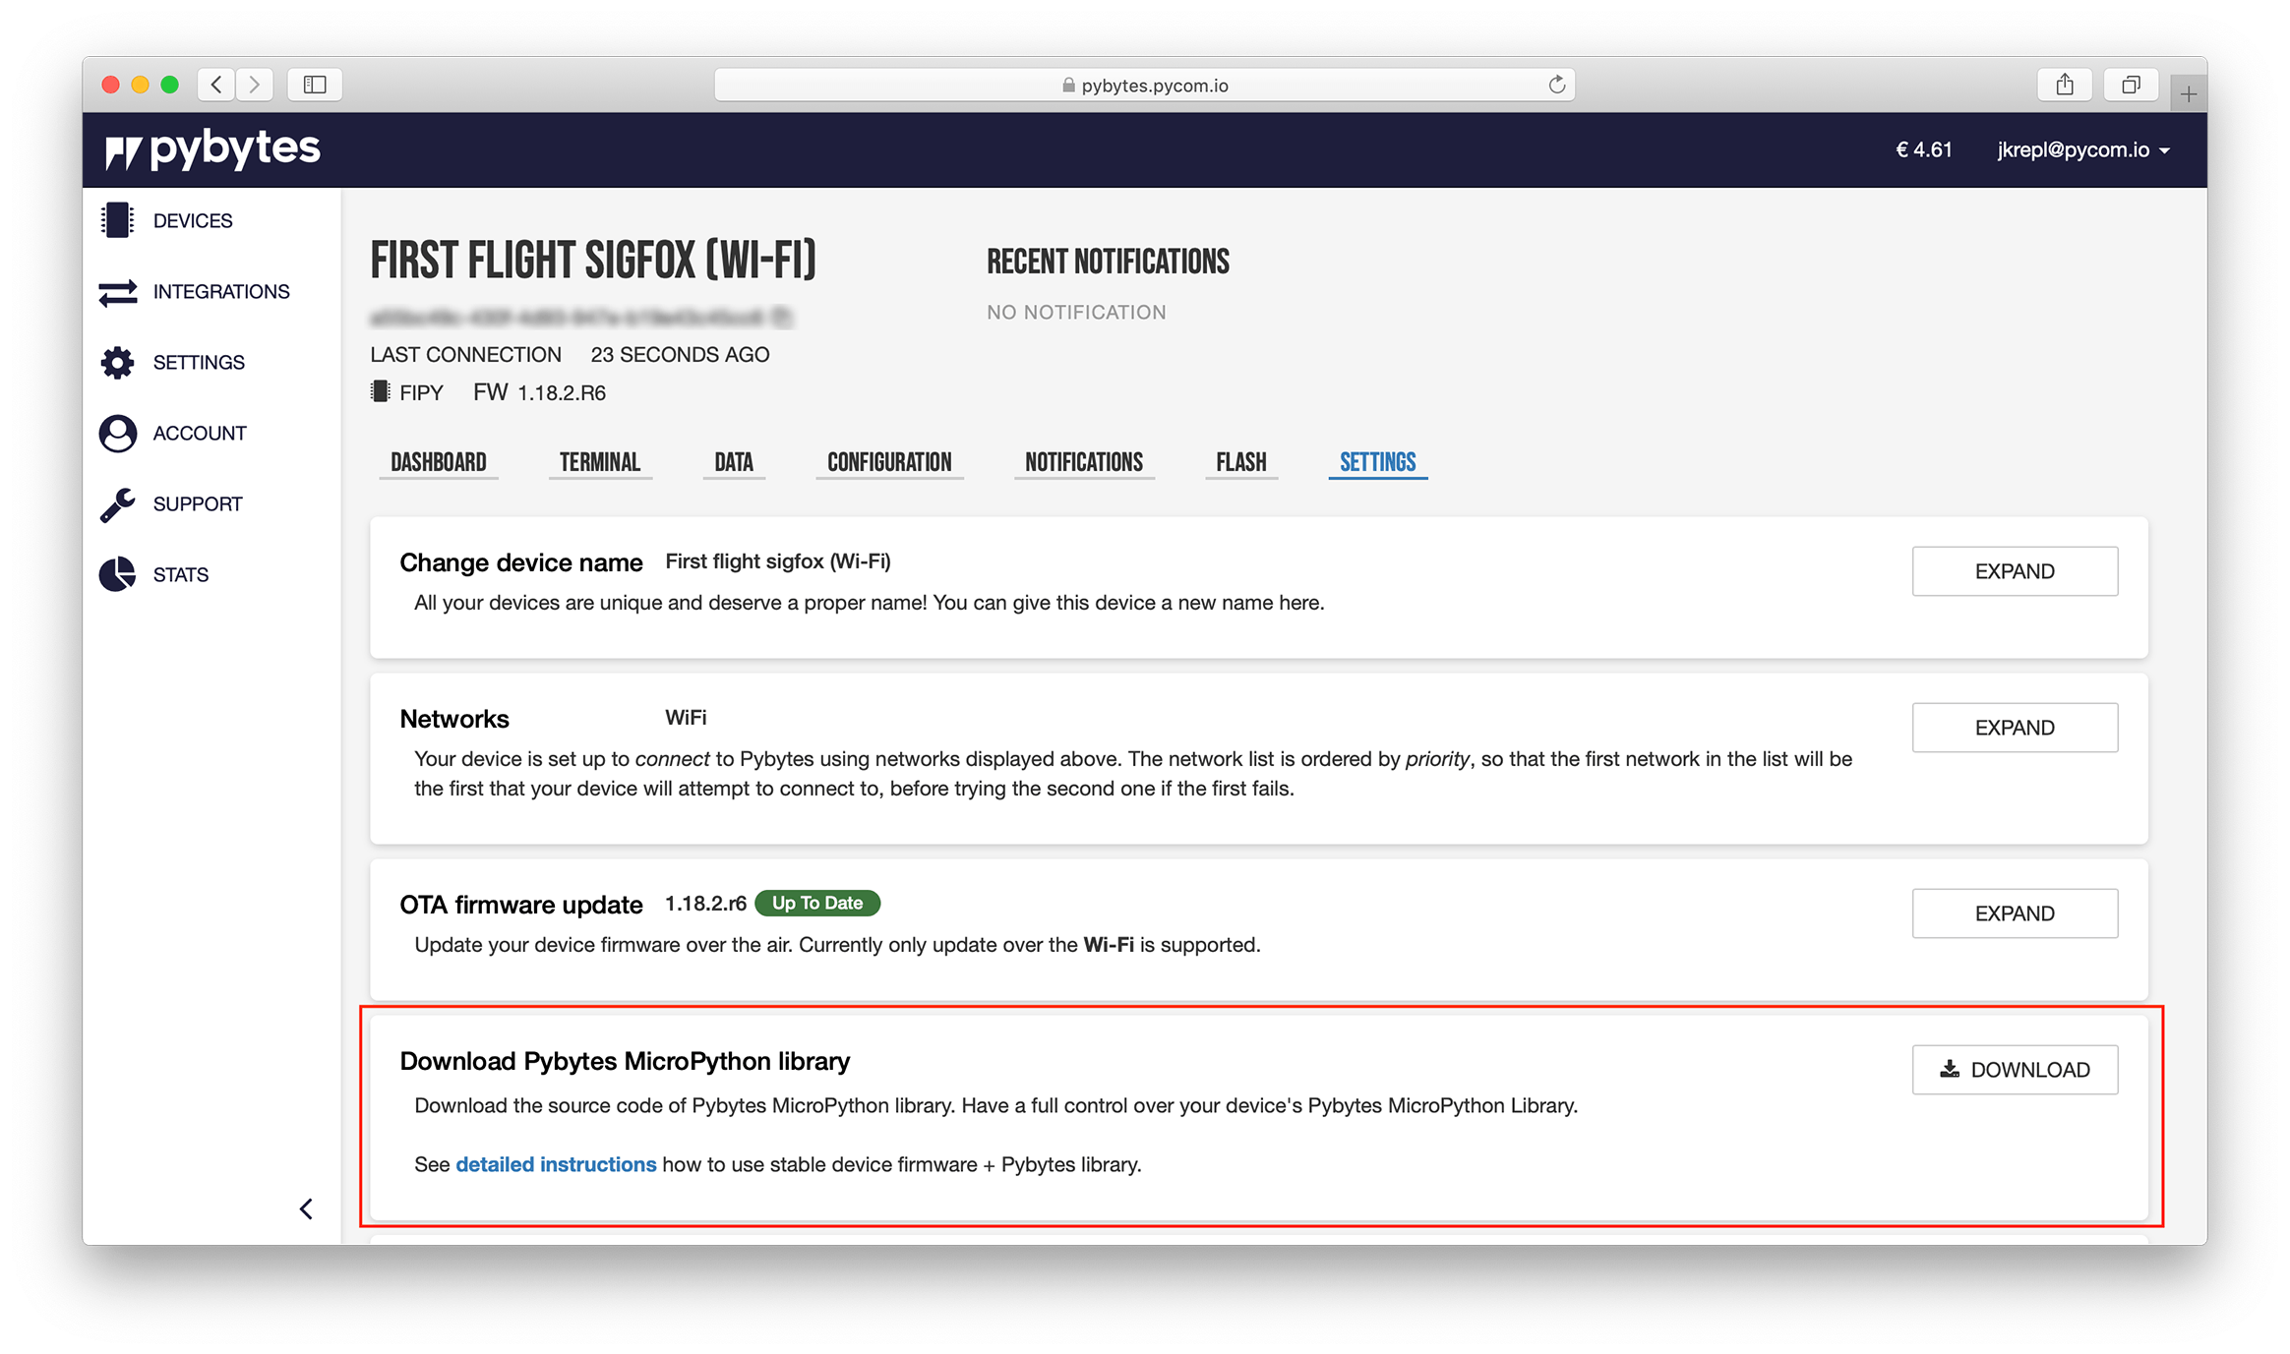
Task: Click the Settings gear icon in sidebar
Action: tap(117, 363)
